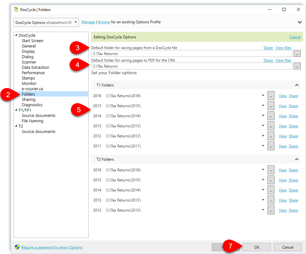
Task: Browse for the CRA PDF default folder
Action: 297,66
